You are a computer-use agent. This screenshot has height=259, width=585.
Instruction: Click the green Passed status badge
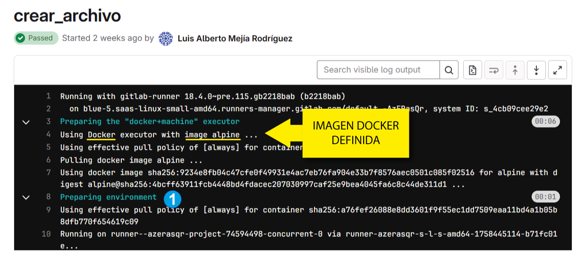pyautogui.click(x=36, y=38)
